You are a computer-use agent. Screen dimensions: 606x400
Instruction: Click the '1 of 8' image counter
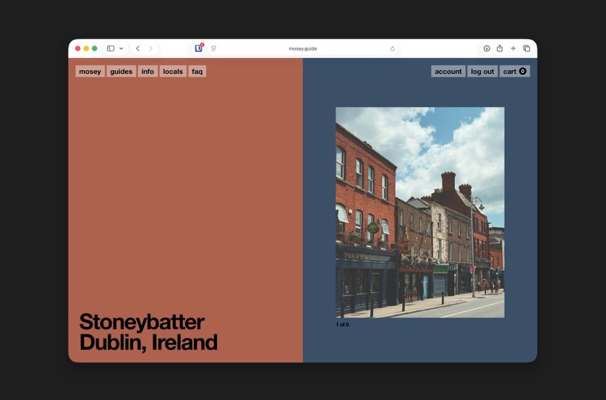point(343,325)
